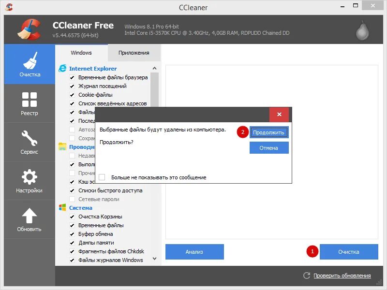The image size is (387, 290).
Task: Toggle Списки быстрого доступа checkbox
Action: [x=72, y=190]
